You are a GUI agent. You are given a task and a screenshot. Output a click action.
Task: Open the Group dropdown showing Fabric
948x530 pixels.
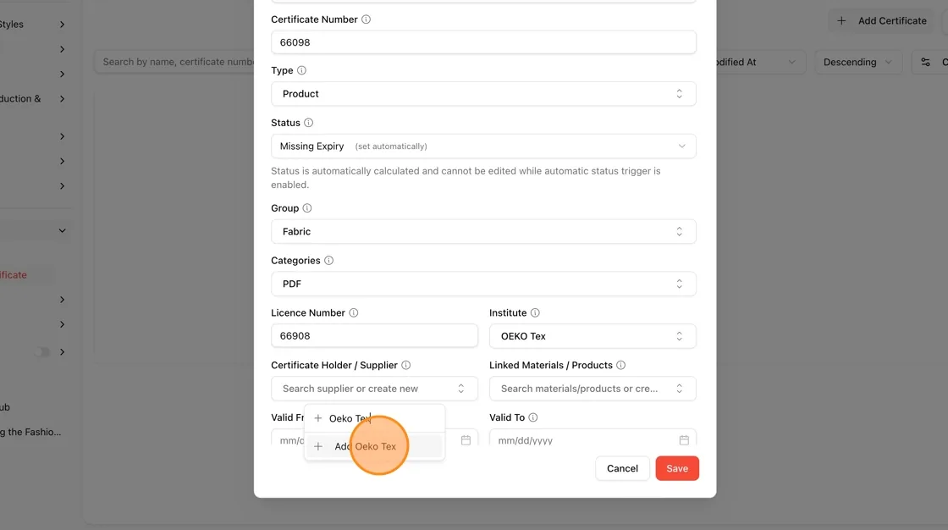coord(483,232)
